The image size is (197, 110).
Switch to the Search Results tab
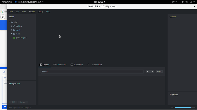[95, 65]
